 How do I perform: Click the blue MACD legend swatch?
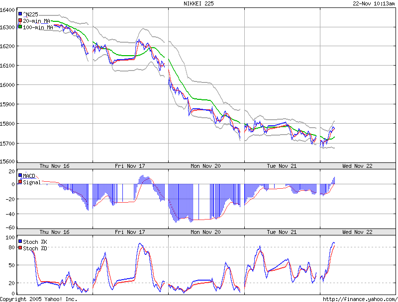tap(20, 175)
